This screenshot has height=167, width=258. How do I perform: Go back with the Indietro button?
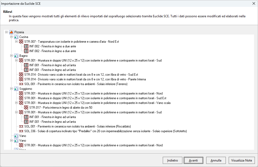coord(172,160)
